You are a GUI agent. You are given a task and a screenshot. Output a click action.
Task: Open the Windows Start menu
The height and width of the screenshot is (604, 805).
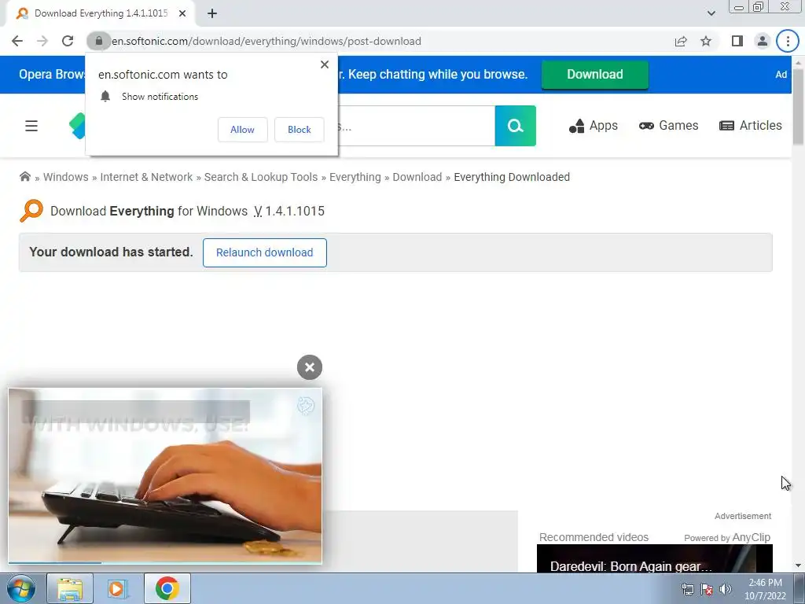(20, 588)
